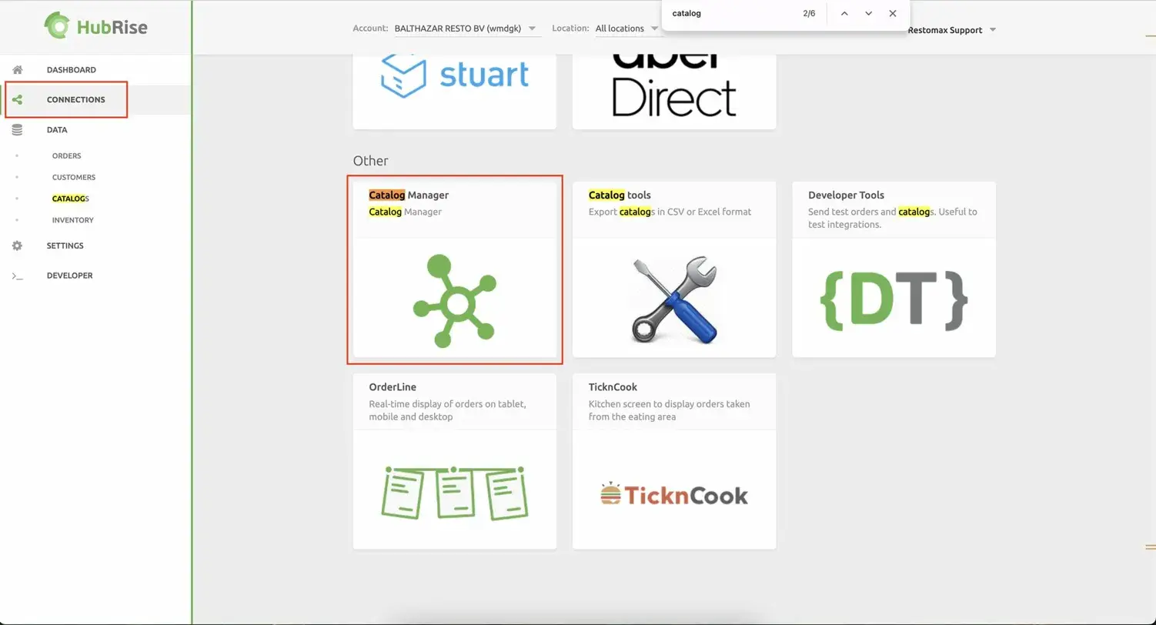Open Orders in the sidebar
This screenshot has width=1156, height=625.
(66, 156)
